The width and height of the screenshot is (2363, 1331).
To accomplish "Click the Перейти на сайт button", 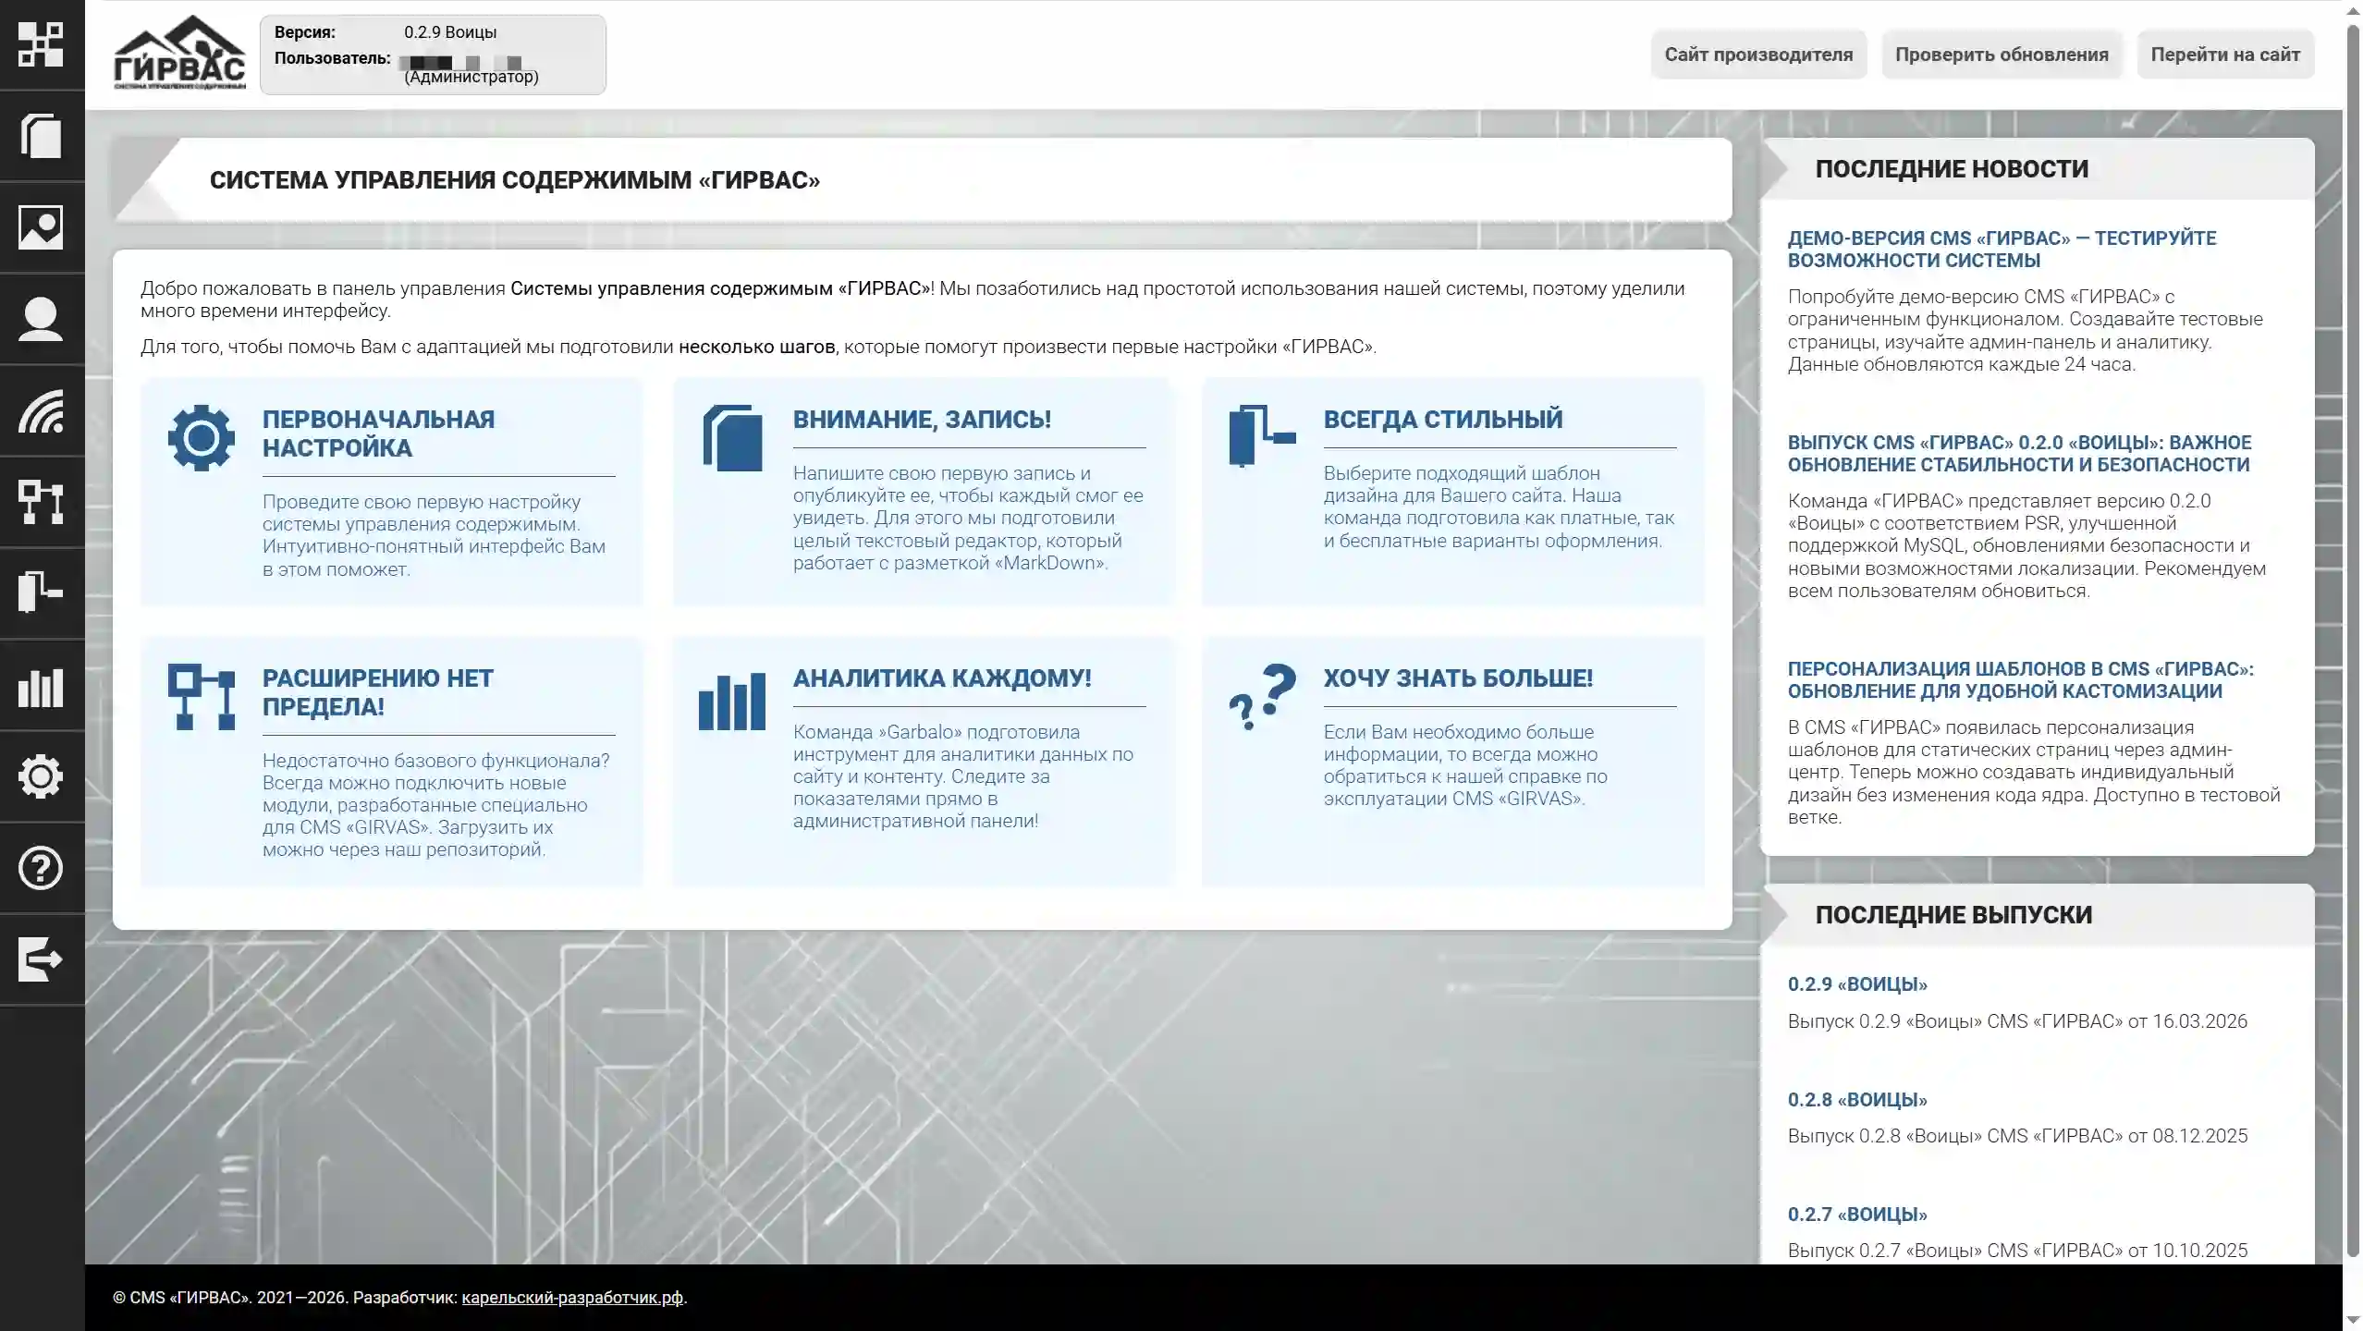I will (x=2225, y=55).
